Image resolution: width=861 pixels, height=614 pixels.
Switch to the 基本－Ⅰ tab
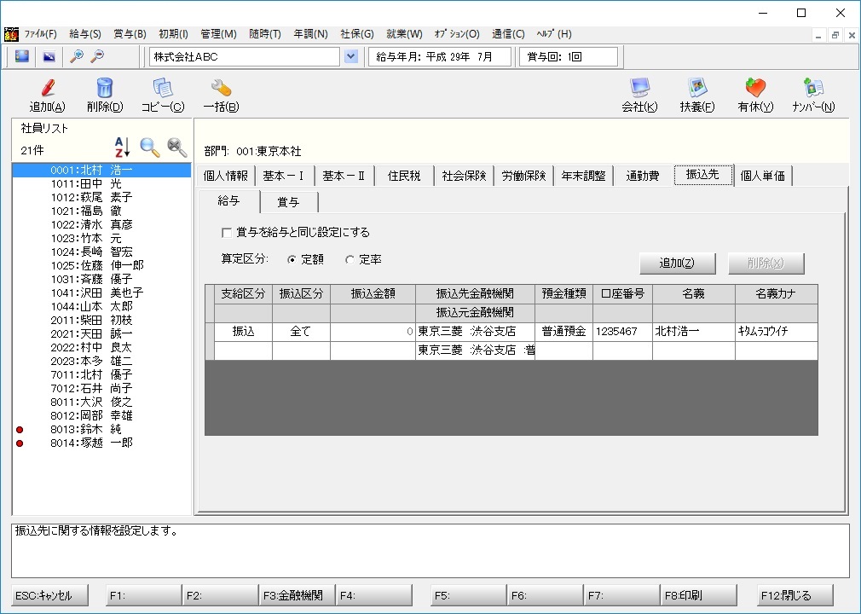click(283, 176)
